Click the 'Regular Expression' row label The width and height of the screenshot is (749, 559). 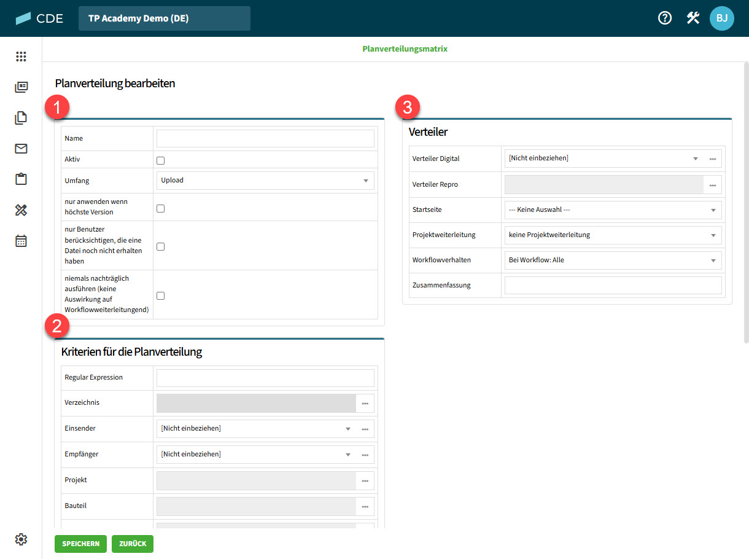pos(94,378)
